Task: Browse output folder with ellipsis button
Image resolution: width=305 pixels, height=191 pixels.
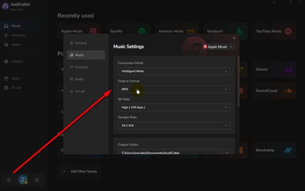Action: pos(226,152)
